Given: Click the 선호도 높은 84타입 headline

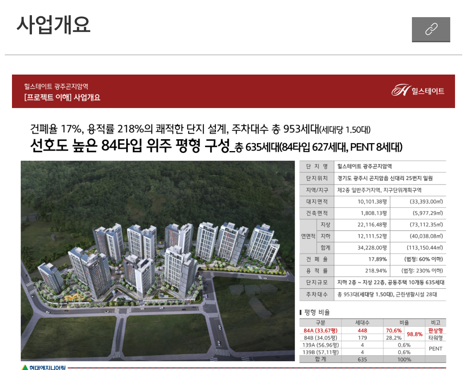Looking at the screenshot, I should [x=130, y=146].
